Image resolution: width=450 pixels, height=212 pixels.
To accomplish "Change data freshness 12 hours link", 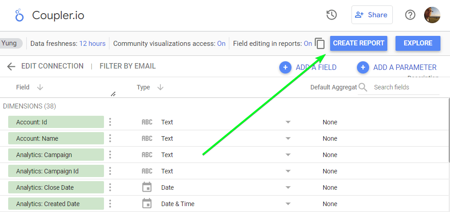I will point(93,44).
